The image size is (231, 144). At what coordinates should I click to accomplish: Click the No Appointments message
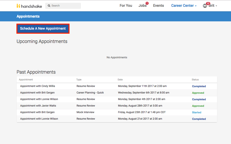117,58
